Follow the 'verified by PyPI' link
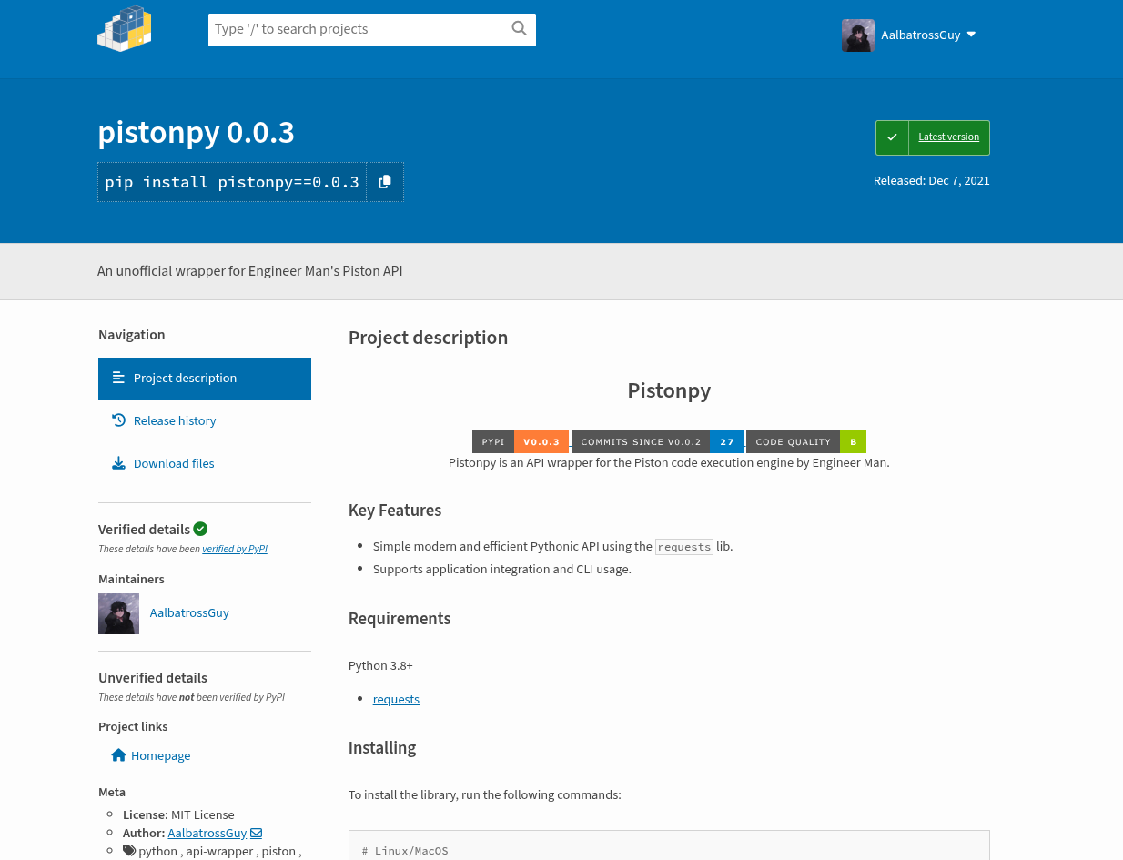 pos(235,549)
